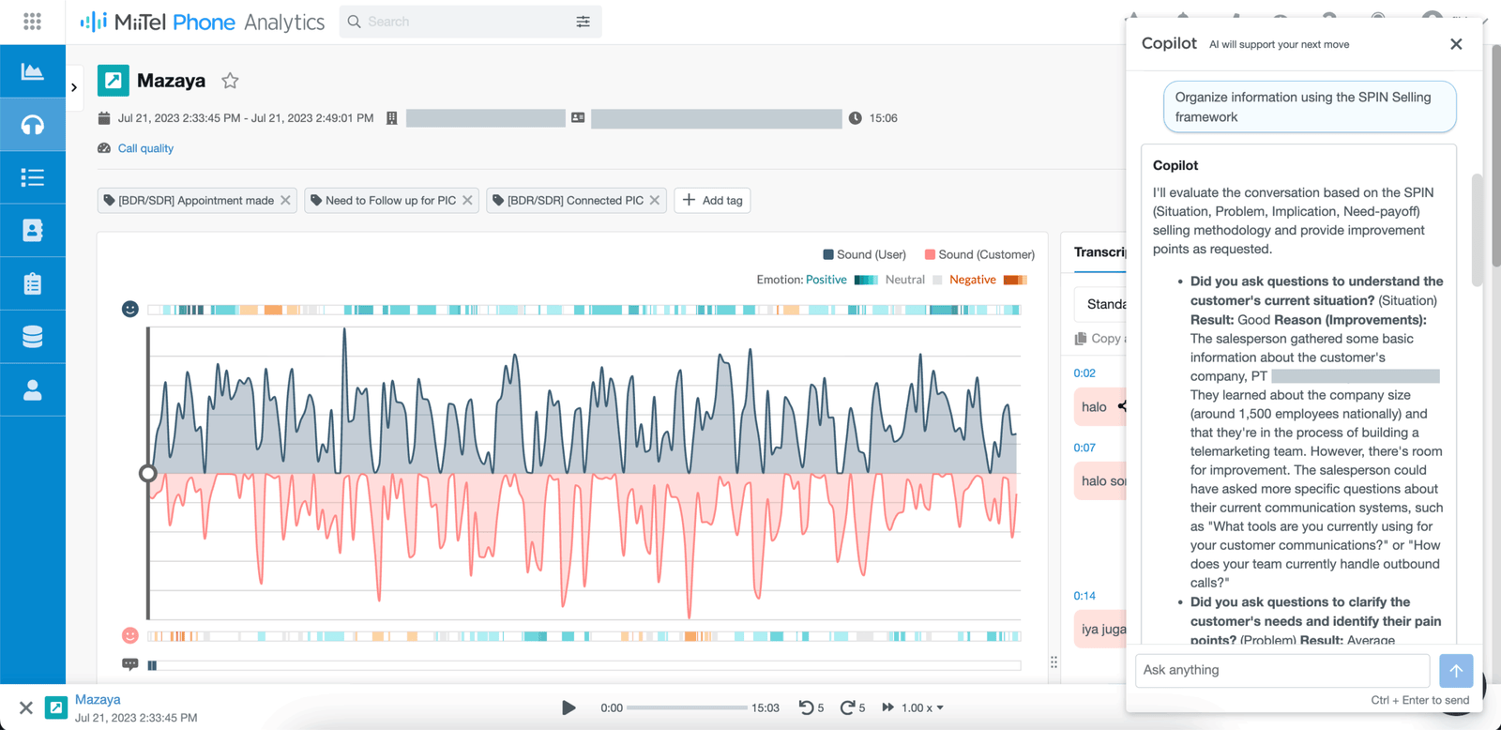Toggle Sound (Customer) legend series
Image resolution: width=1501 pixels, height=730 pixels.
(x=979, y=254)
